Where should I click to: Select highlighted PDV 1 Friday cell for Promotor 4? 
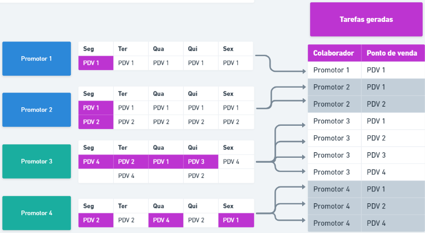tap(235, 220)
